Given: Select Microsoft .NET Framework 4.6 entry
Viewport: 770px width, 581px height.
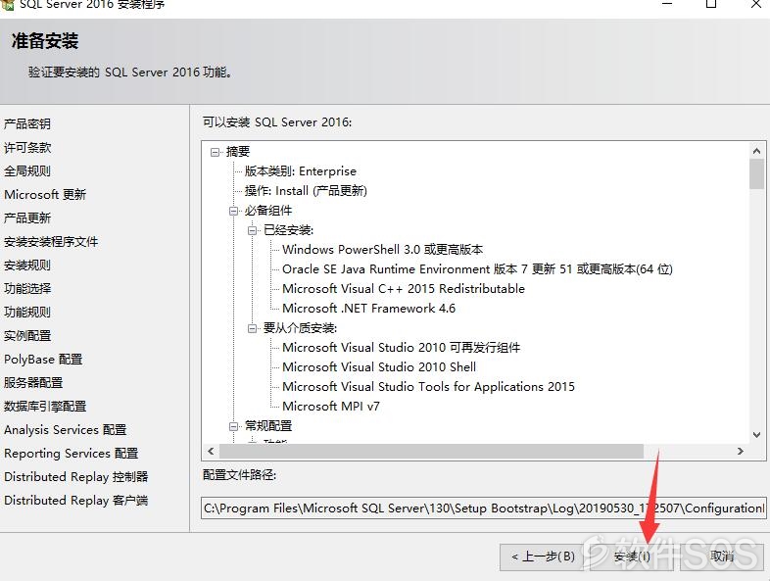Looking at the screenshot, I should coord(368,309).
